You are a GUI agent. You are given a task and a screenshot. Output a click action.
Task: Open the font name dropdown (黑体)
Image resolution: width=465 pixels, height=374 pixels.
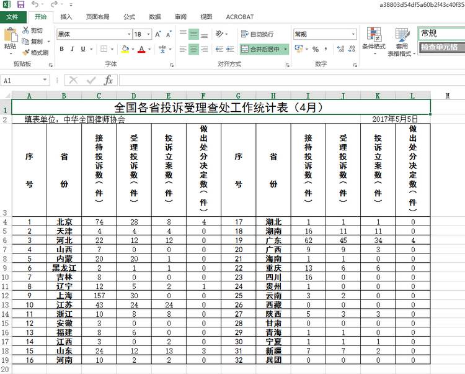(129, 34)
